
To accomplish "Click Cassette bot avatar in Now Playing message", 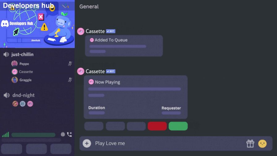I will [x=81, y=71].
